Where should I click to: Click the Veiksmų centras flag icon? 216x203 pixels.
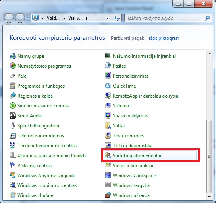coord(13,166)
